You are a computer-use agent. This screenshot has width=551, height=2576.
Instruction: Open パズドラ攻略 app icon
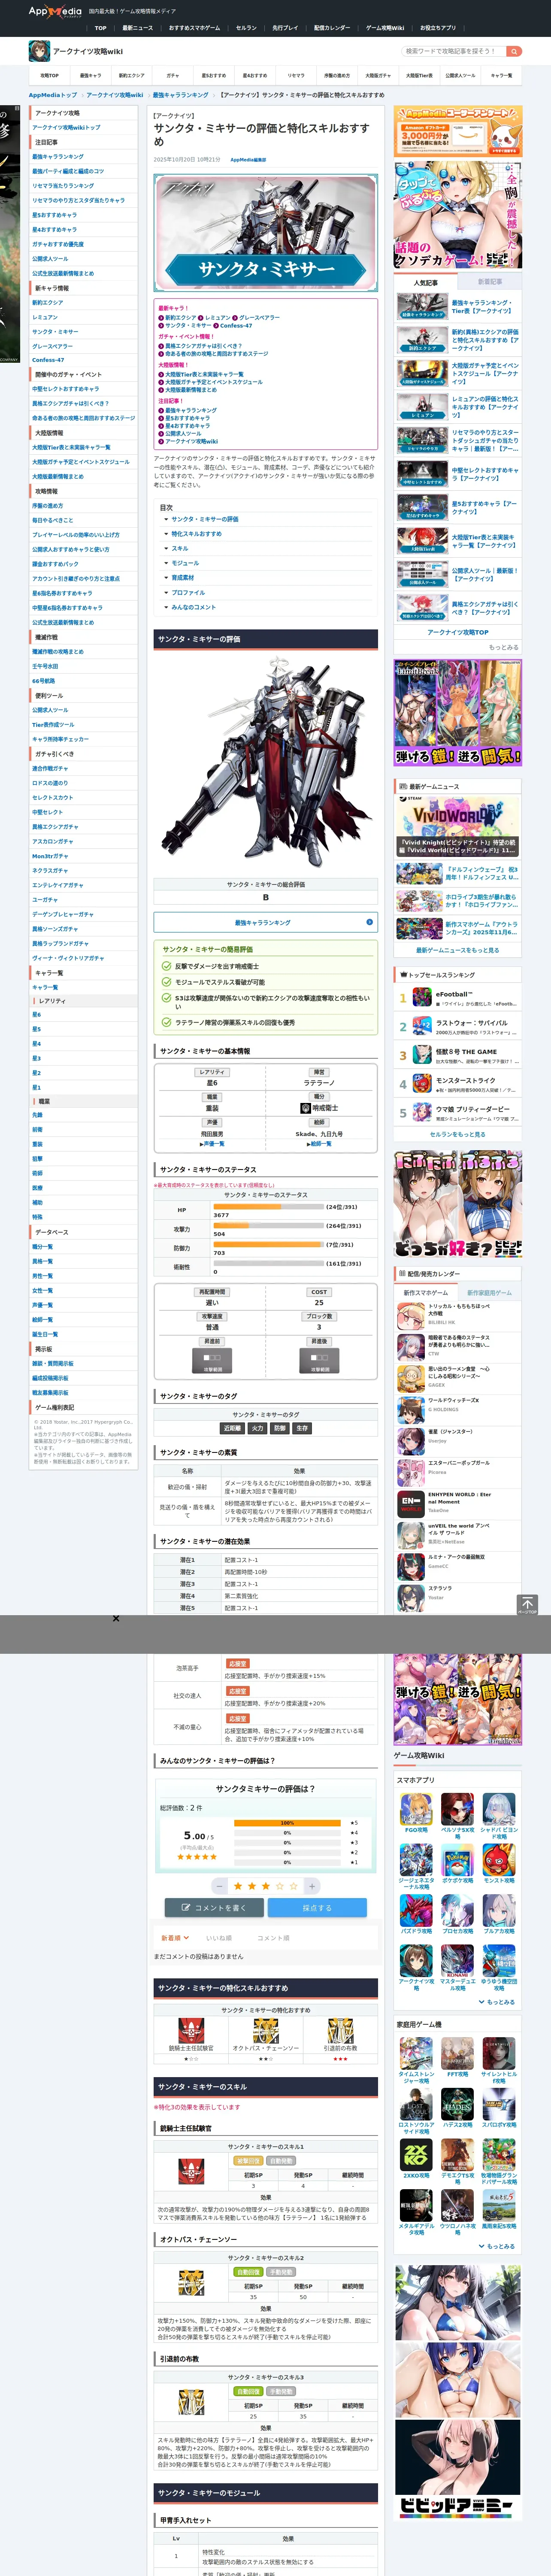point(416,1910)
